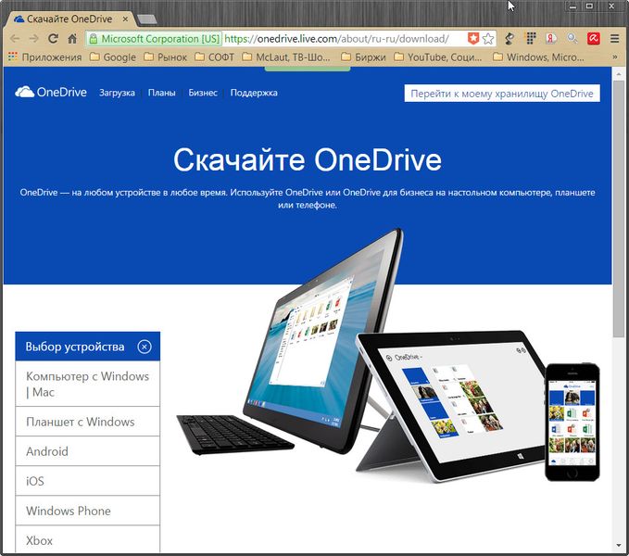Click the magnifier extension icon
Screen dimensions: 629x556
click(572, 39)
